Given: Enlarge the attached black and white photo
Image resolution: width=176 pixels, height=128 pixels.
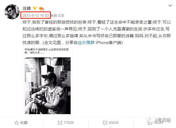Looking at the screenshot, I should [x=48, y=86].
